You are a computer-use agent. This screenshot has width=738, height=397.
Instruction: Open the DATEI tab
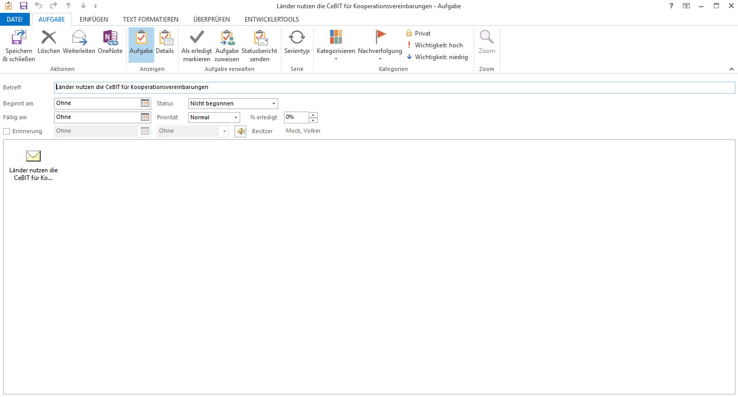point(14,20)
